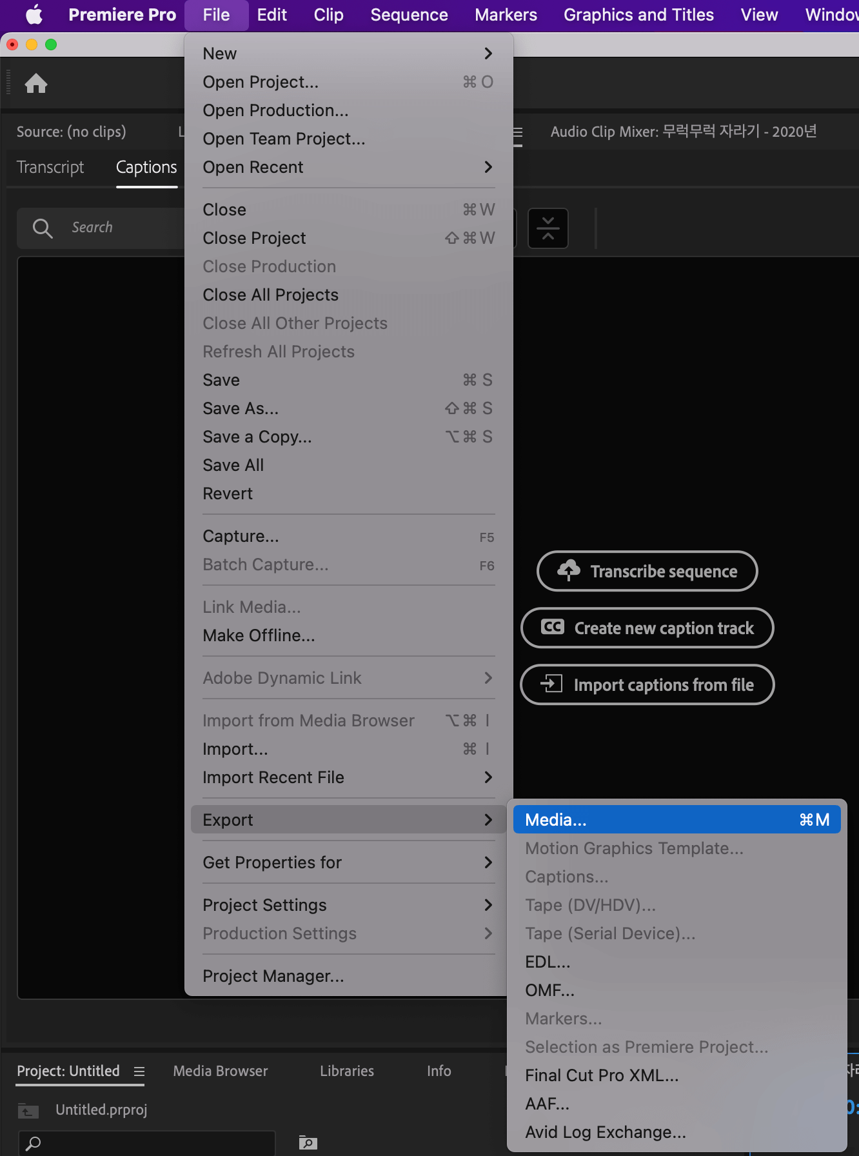Open Premiere Pro application menu
This screenshot has width=859, height=1156.
122,15
